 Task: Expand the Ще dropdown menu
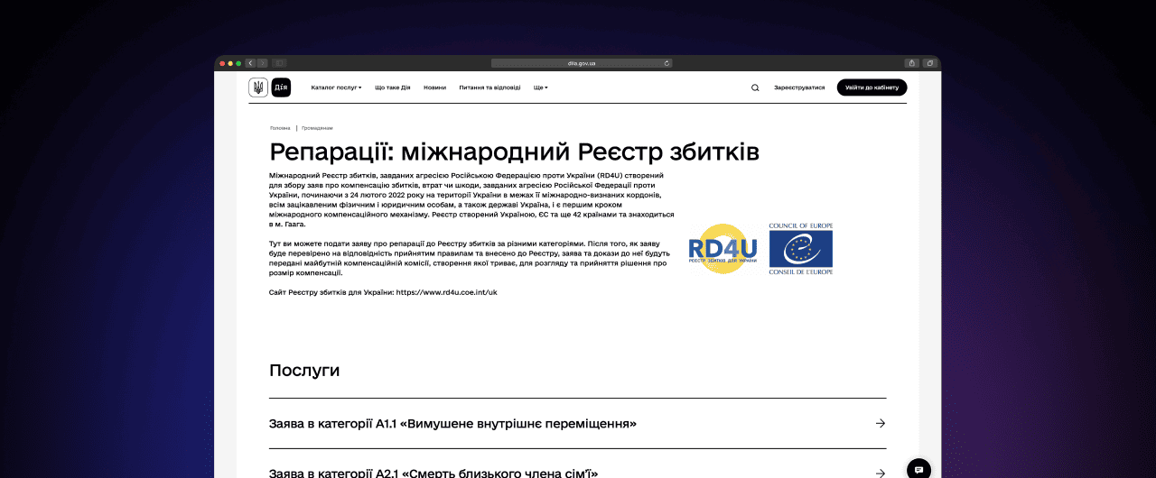coord(540,87)
